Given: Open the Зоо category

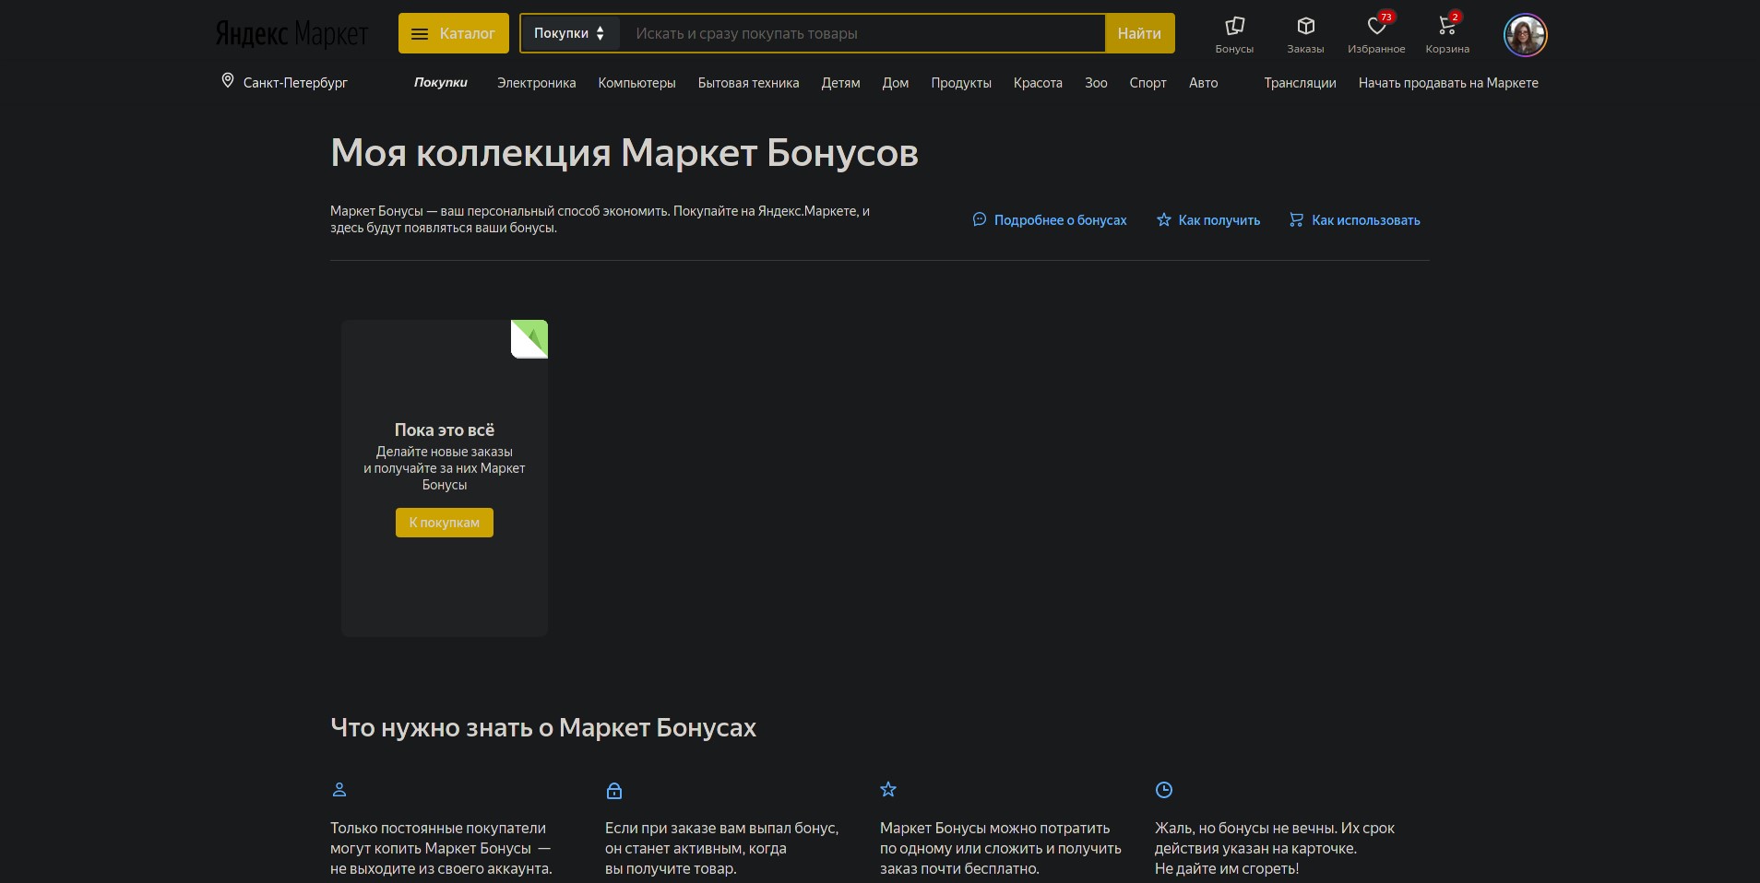Looking at the screenshot, I should [x=1096, y=83].
